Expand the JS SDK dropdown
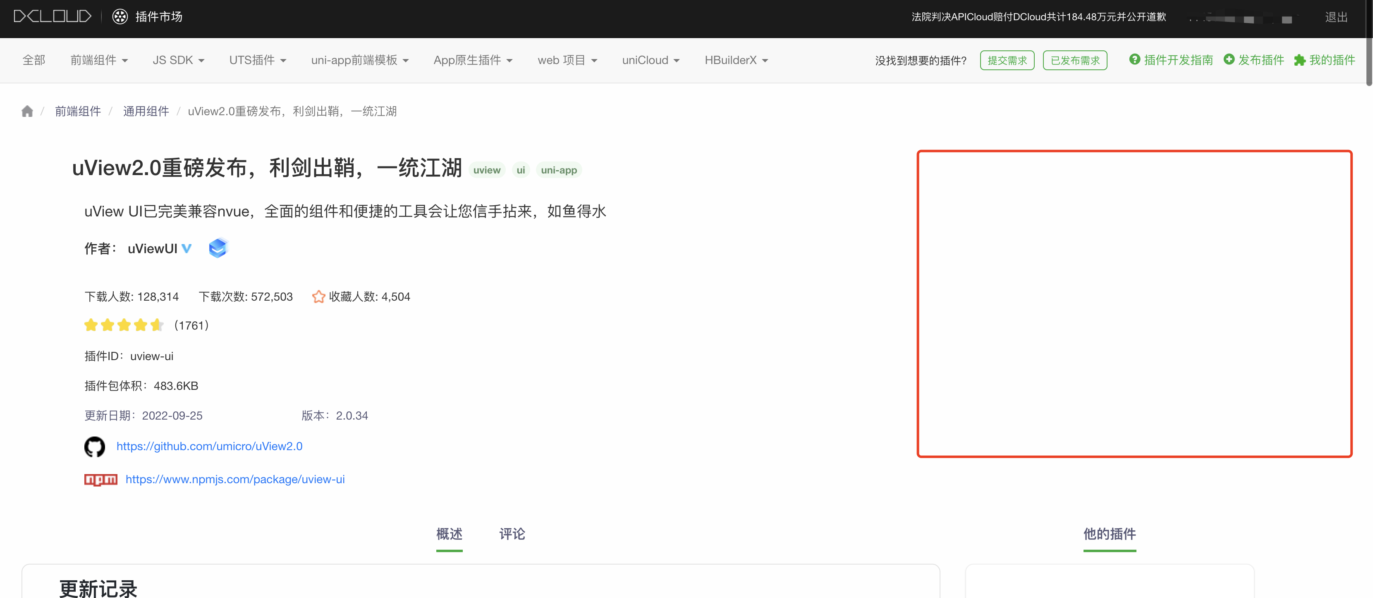The image size is (1373, 598). [x=179, y=60]
